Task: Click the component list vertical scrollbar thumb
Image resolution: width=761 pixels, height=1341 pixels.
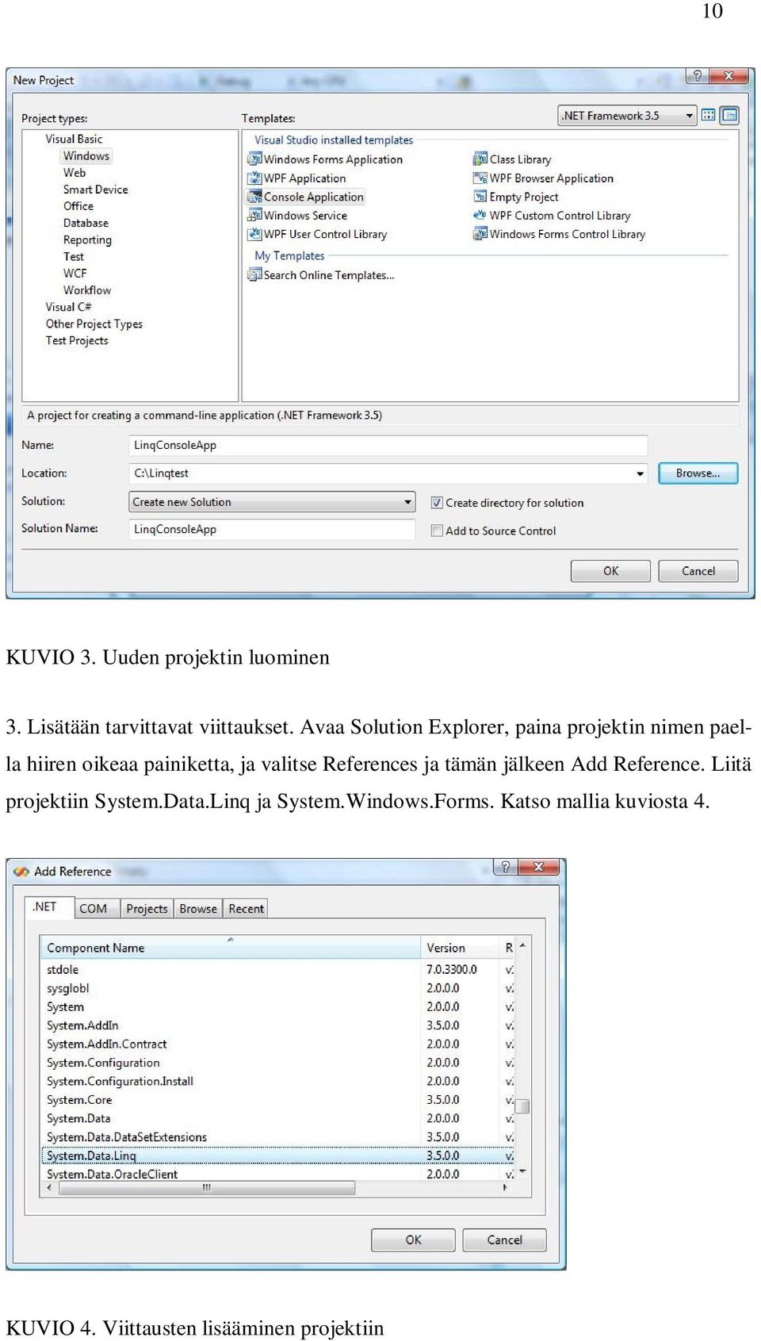Action: [523, 1106]
